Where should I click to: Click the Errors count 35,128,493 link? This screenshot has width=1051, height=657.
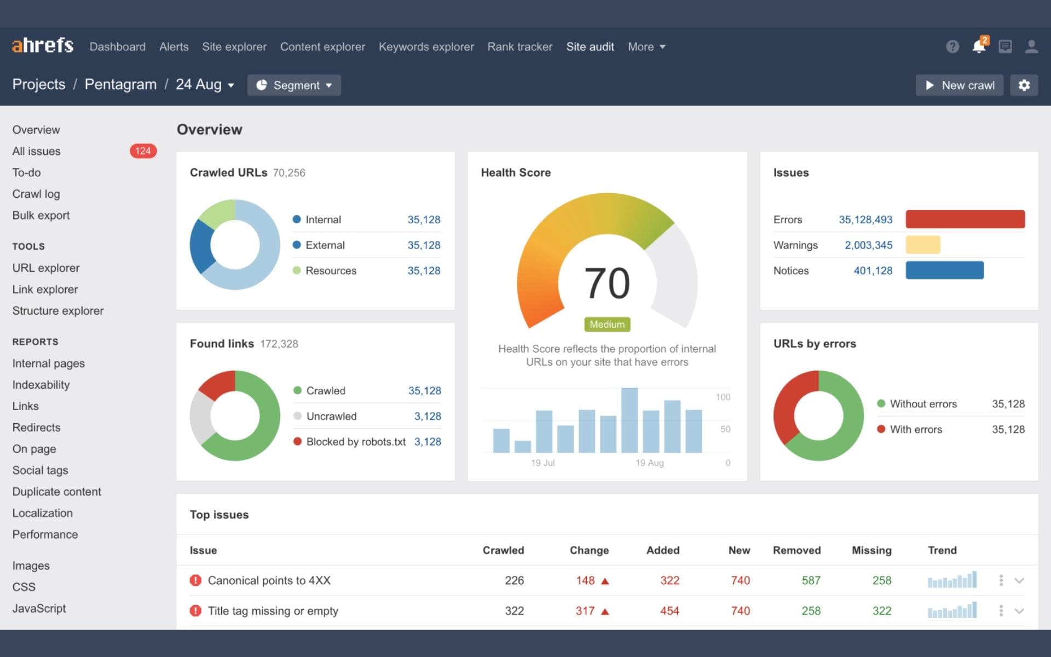[864, 219]
